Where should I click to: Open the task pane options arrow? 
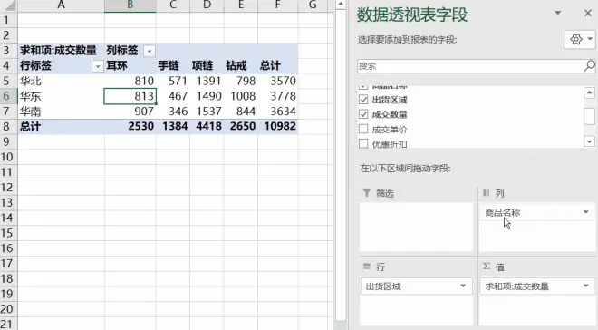(x=557, y=13)
